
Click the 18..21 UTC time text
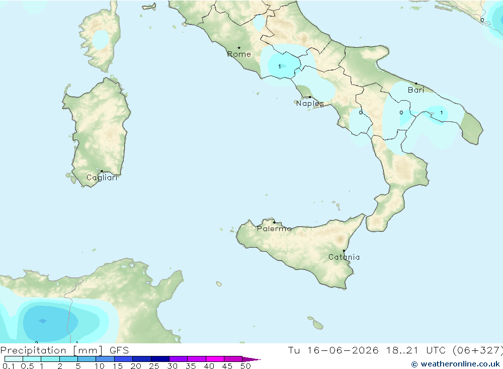(416, 350)
